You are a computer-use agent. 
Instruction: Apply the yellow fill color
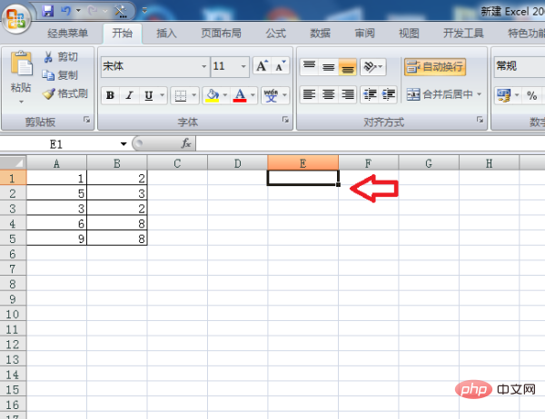tap(212, 95)
